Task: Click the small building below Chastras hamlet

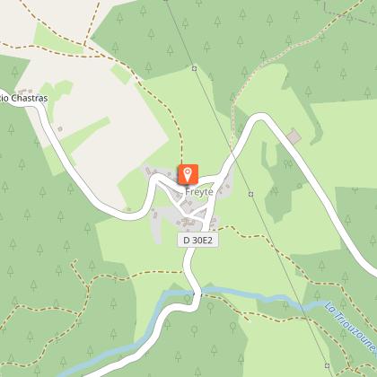Action: pyautogui.click(x=60, y=129)
